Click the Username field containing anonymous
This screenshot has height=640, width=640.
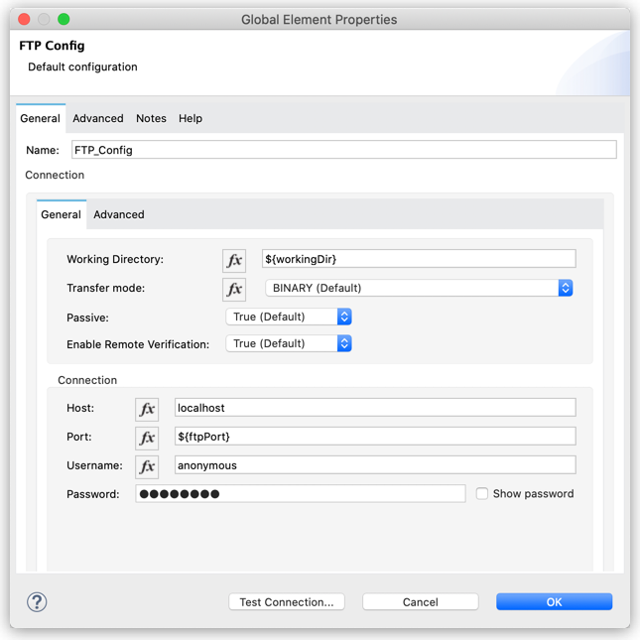375,465
